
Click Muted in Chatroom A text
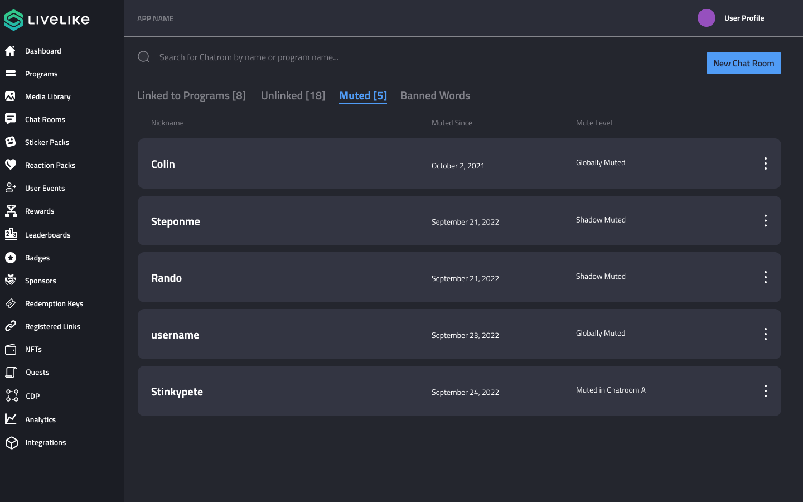tap(611, 390)
